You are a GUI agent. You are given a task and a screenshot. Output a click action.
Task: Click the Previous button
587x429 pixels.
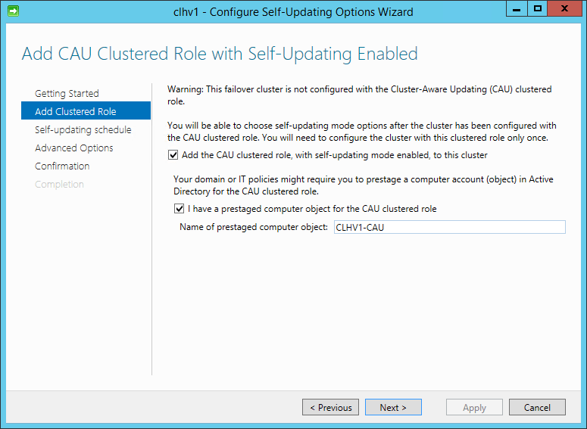(330, 407)
